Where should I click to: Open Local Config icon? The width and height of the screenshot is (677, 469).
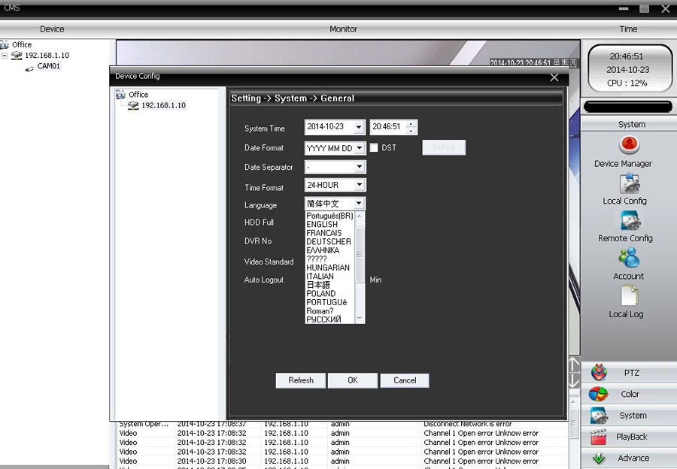629,184
